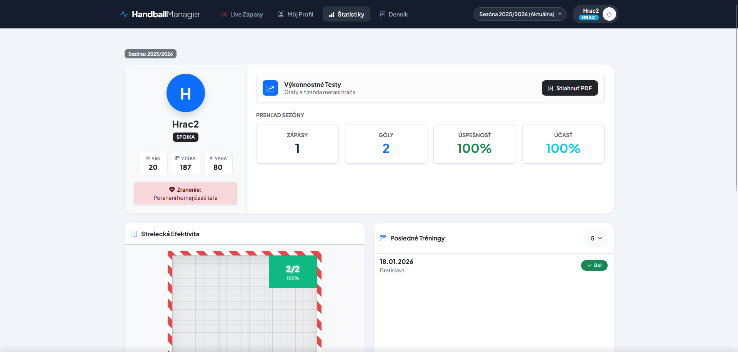Select the green 2/2 goal zone
The width and height of the screenshot is (738, 353).
click(x=292, y=272)
